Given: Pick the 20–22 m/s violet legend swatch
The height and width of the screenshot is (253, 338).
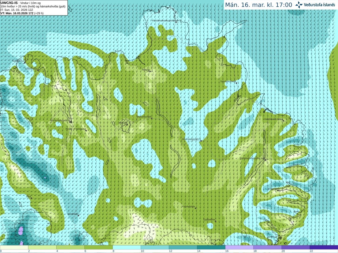Looking at the screenshot, I should pyautogui.click(x=296, y=247).
